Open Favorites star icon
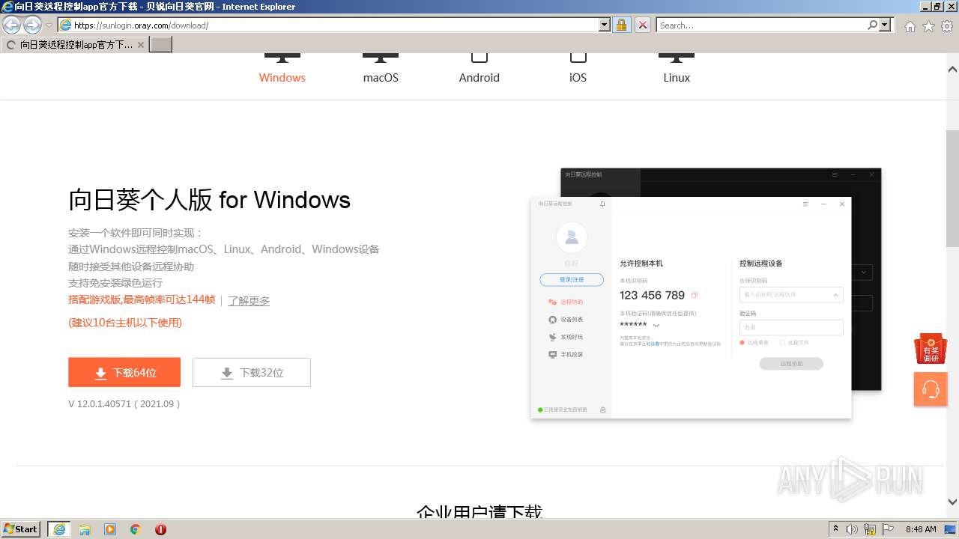The height and width of the screenshot is (539, 959). pyautogui.click(x=928, y=26)
